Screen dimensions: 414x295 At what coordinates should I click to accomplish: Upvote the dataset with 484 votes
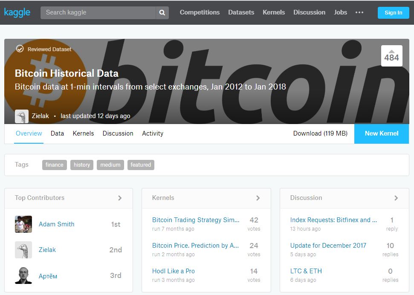(x=391, y=56)
